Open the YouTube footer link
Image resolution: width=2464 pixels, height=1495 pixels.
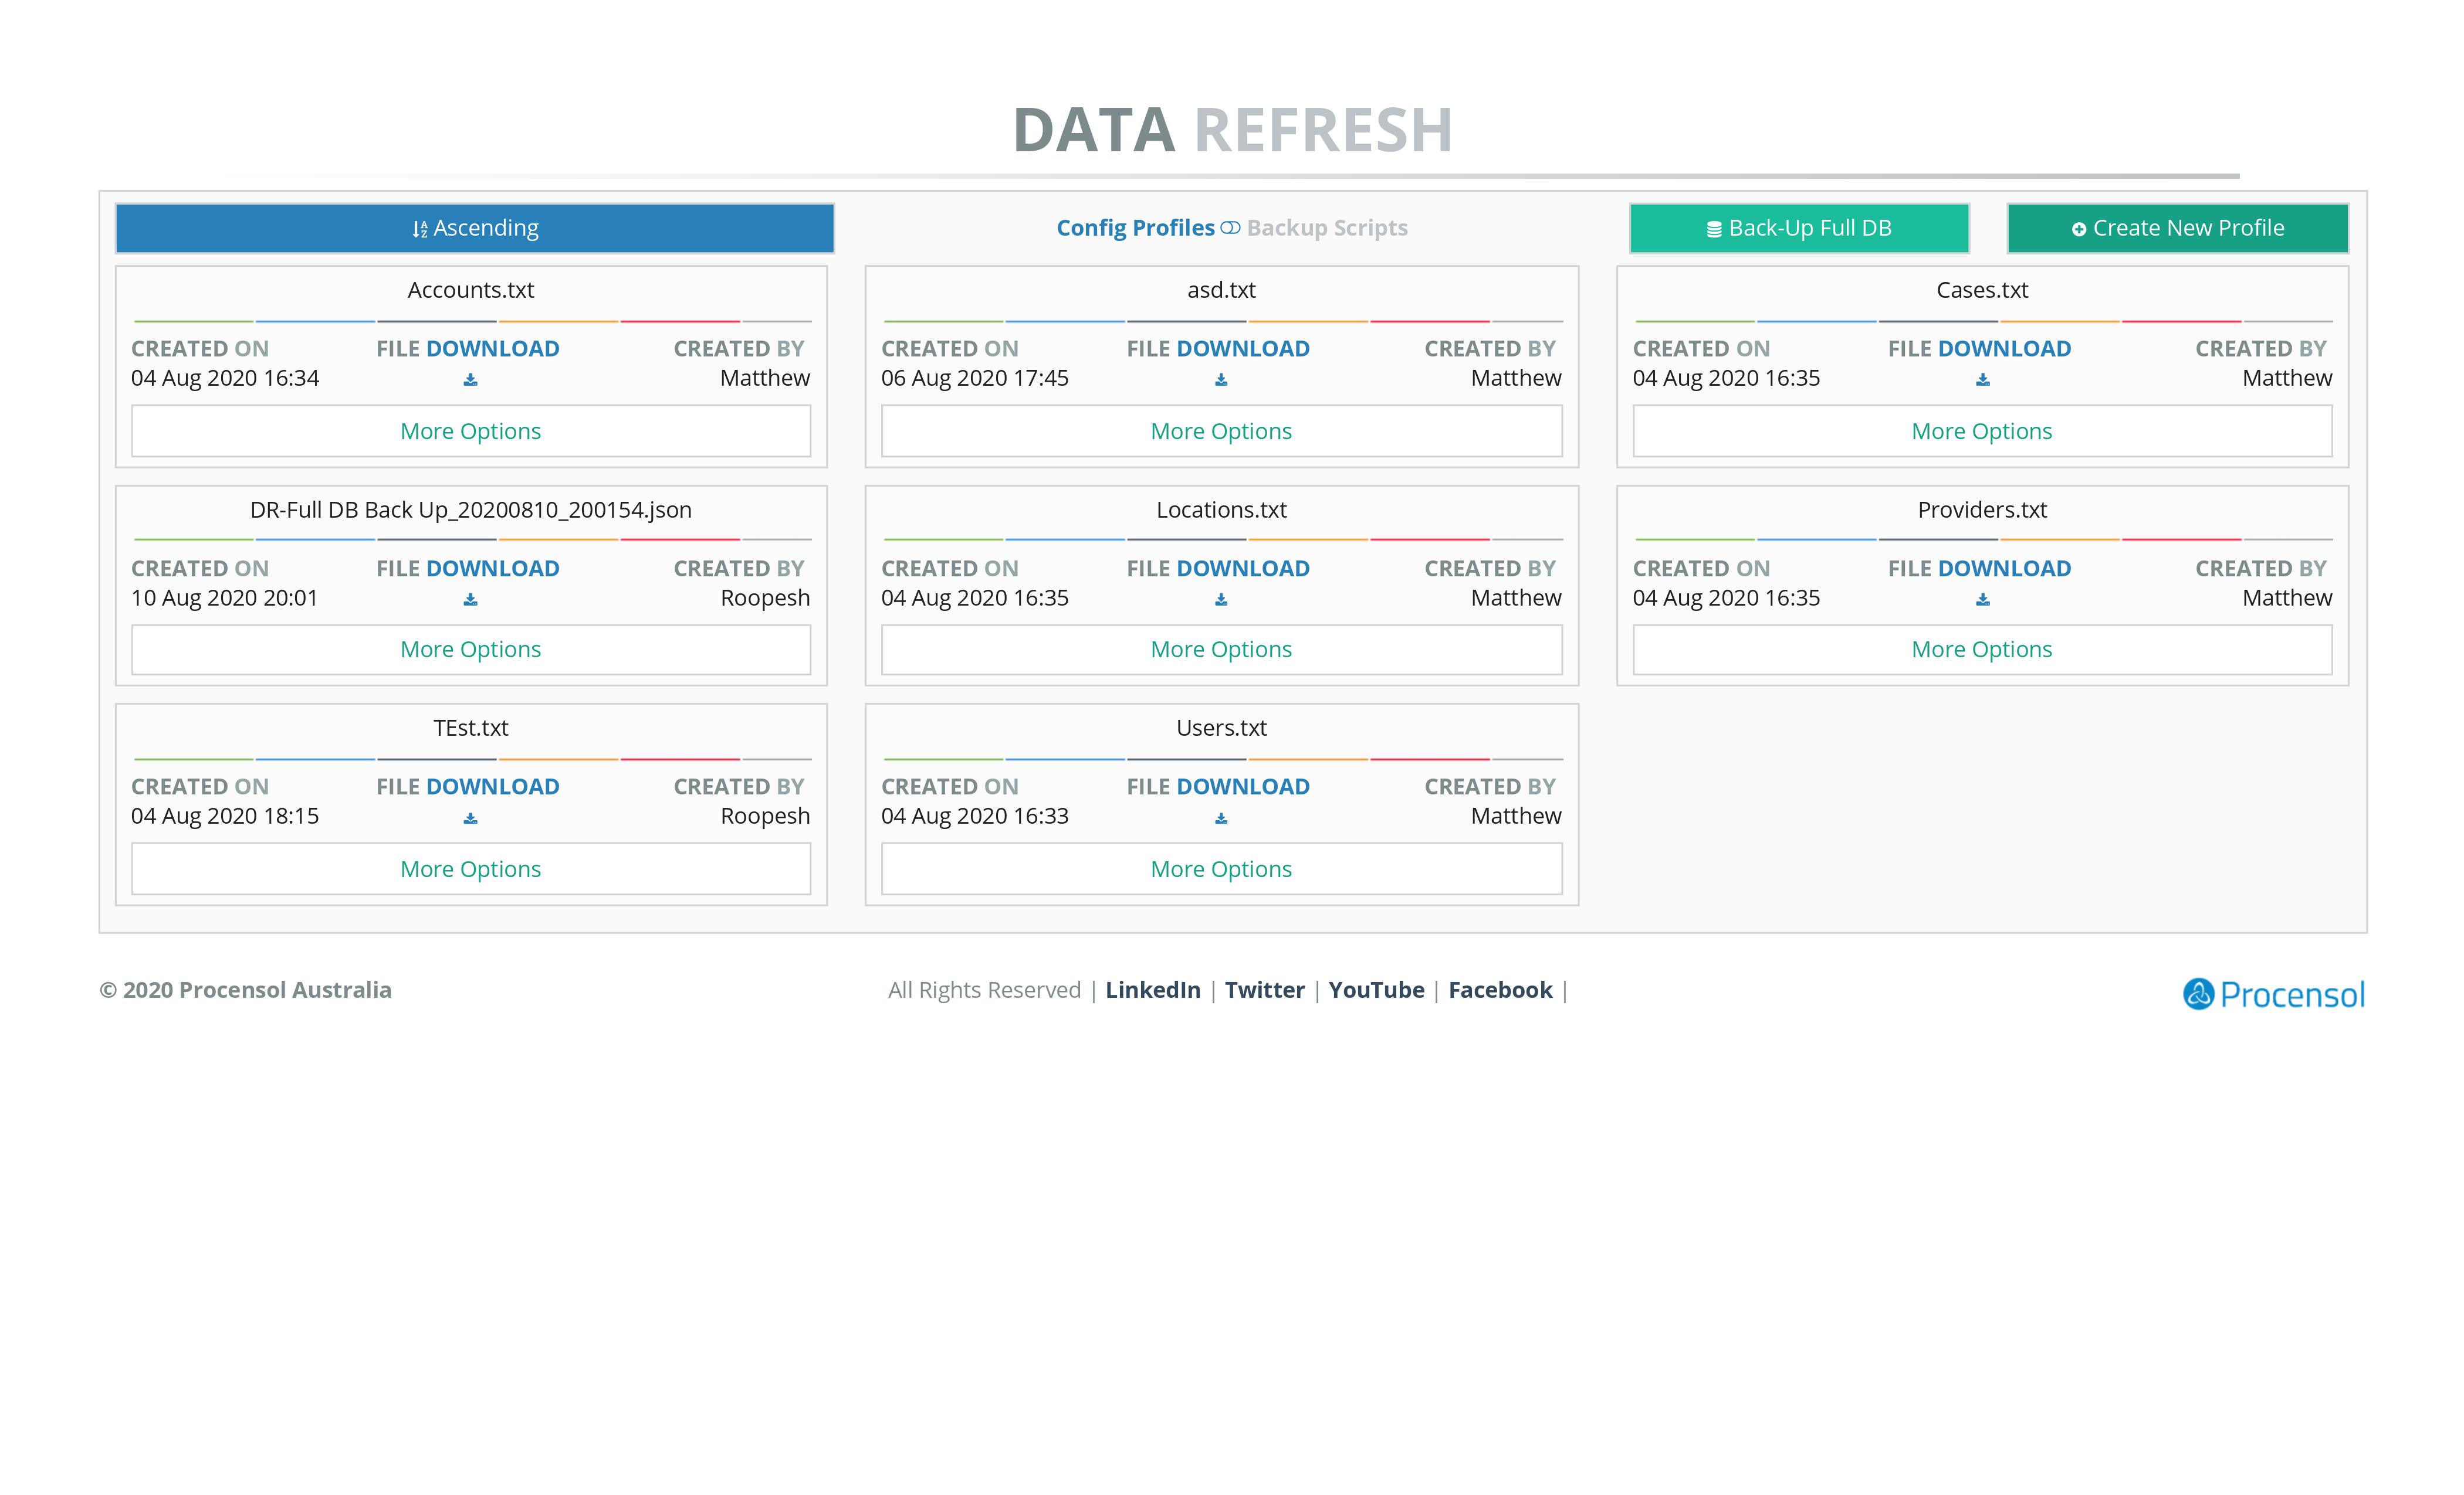[x=1376, y=990]
